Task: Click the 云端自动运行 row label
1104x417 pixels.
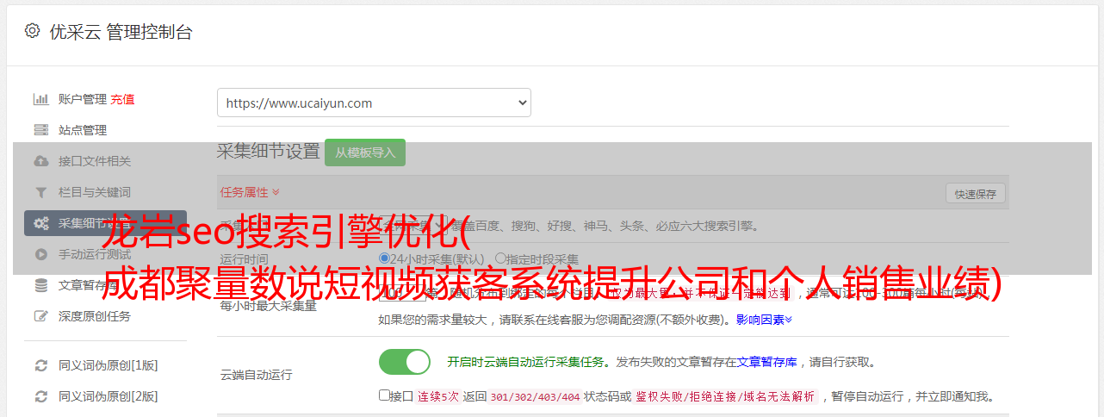Action: (x=256, y=375)
